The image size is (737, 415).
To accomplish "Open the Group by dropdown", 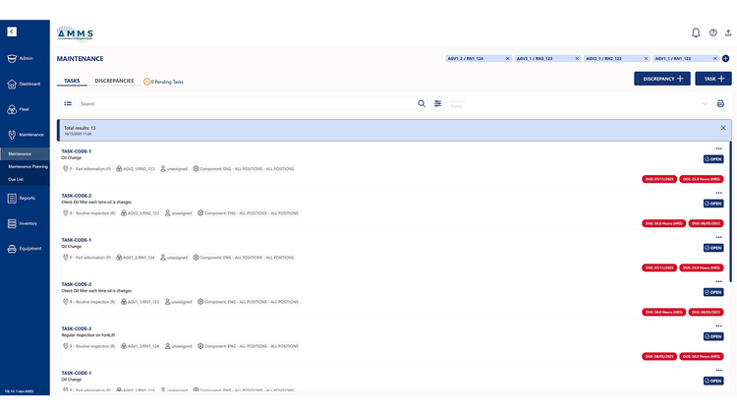I will pyautogui.click(x=579, y=103).
